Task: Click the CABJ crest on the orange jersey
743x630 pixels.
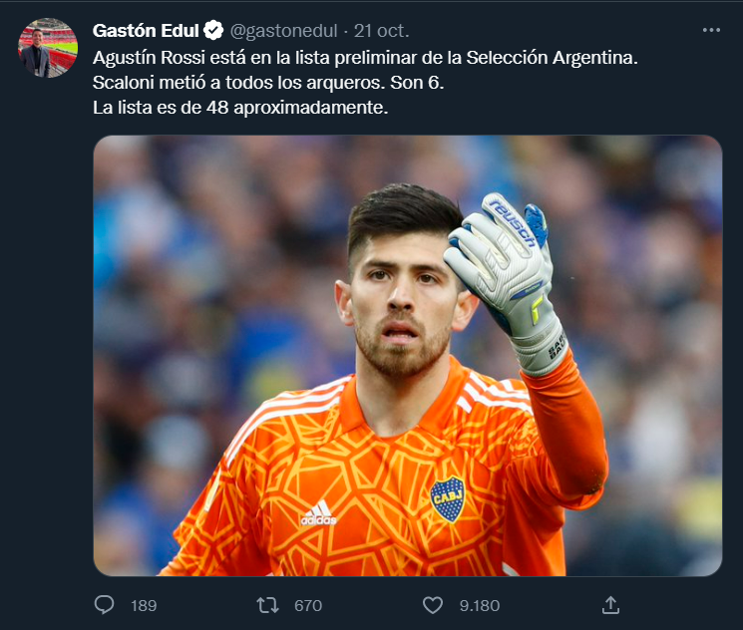Action: coord(448,499)
